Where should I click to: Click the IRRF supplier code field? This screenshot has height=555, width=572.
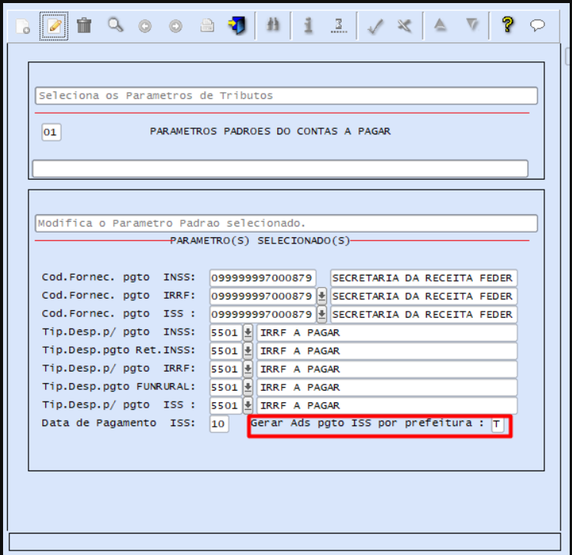(263, 296)
